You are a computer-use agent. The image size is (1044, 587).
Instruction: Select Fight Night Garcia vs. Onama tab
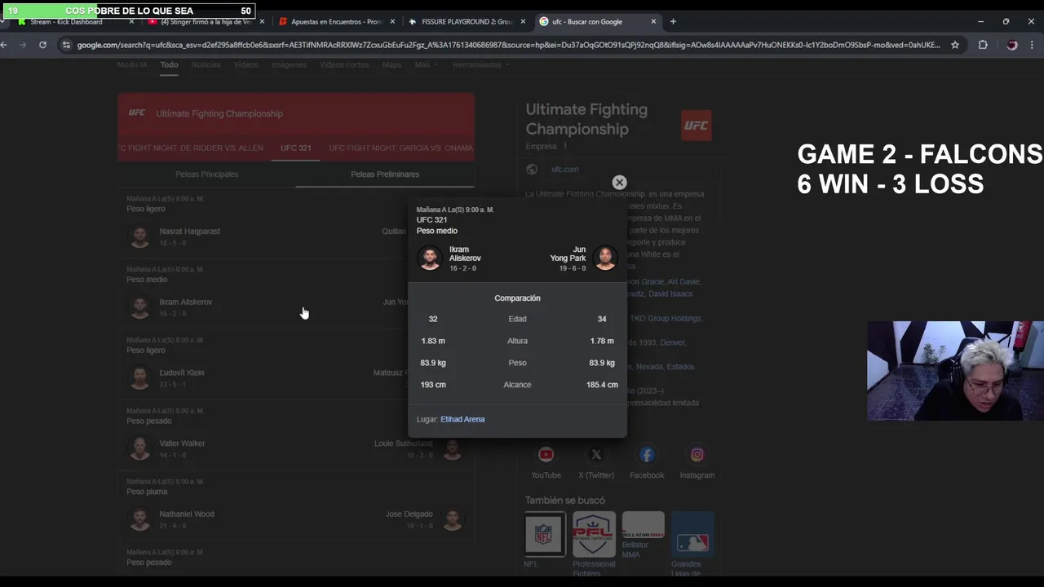401,148
